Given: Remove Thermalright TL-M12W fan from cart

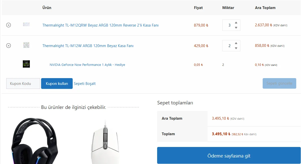Looking at the screenshot, I should point(9,46).
